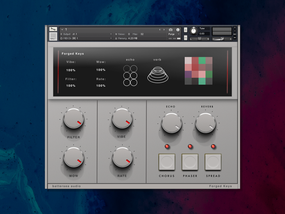Click the new instrument icon below wrench
Screen dimensions: 285x214
(53, 36)
